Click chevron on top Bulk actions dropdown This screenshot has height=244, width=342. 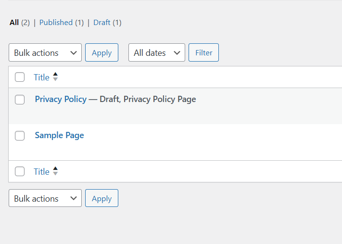[x=74, y=53]
